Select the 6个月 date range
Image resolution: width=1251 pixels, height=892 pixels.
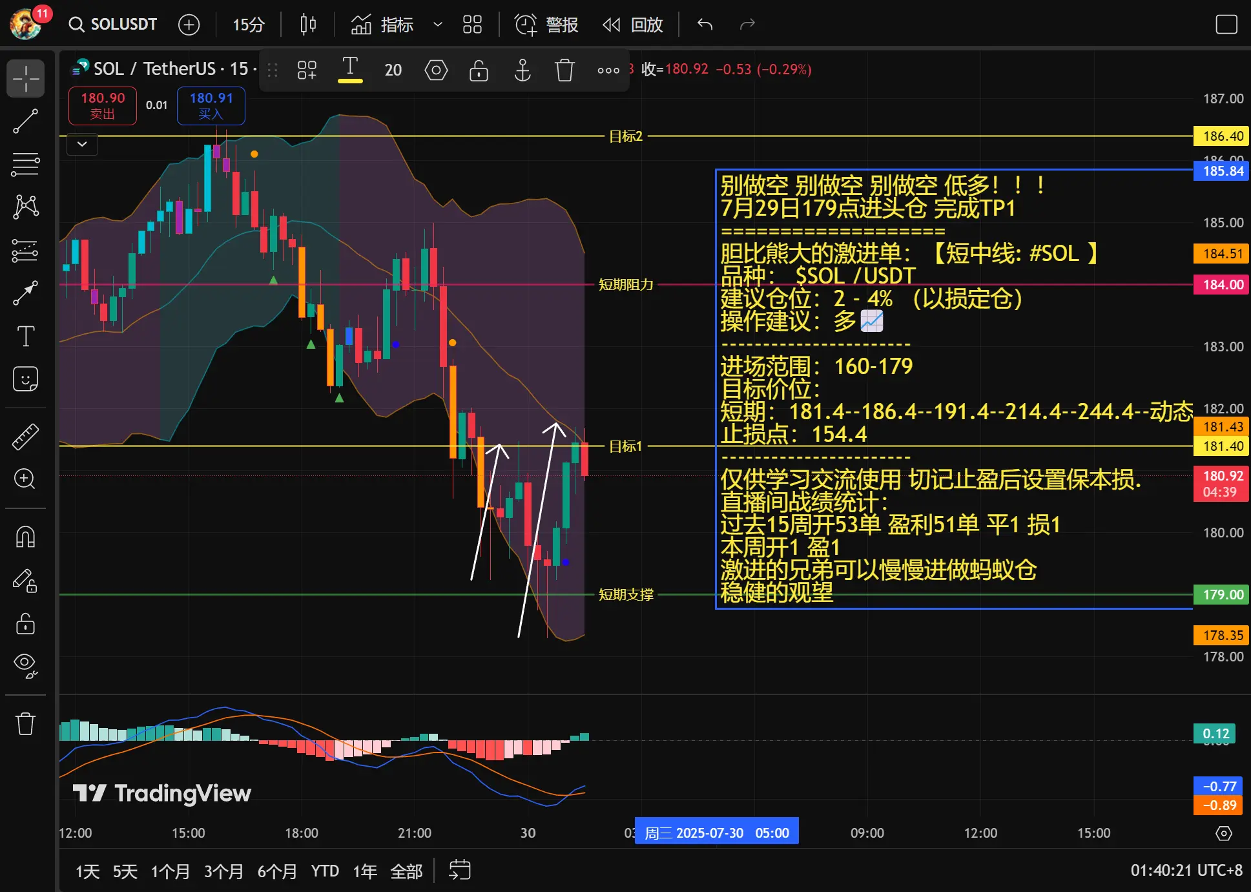(277, 871)
